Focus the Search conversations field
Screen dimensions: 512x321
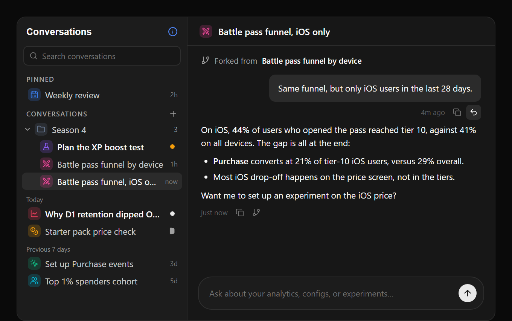tap(102, 56)
